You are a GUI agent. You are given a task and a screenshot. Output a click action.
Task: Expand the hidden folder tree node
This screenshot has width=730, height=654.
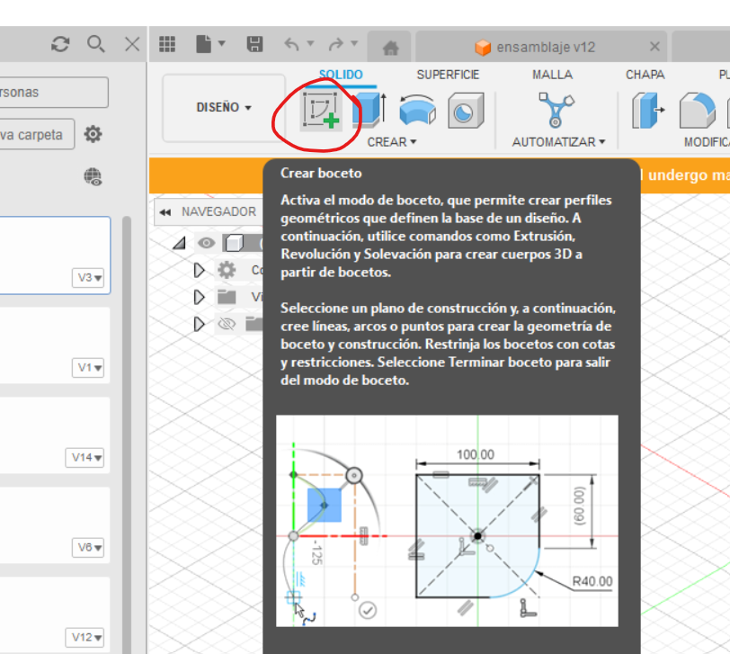[200, 324]
